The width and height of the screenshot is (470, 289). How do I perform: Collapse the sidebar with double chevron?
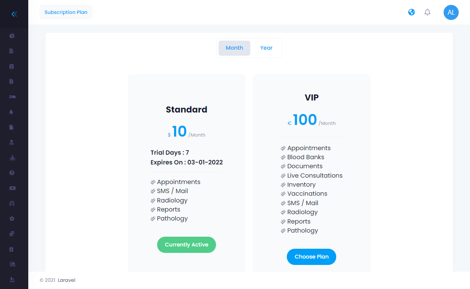click(14, 14)
